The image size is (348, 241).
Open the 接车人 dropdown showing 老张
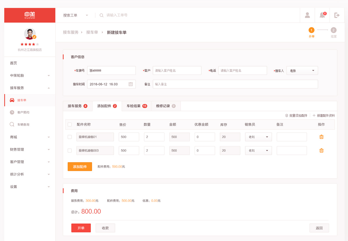tap(302, 71)
